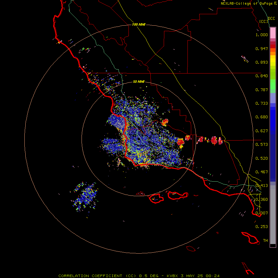Click the 0.360 scale value

tap(262, 200)
